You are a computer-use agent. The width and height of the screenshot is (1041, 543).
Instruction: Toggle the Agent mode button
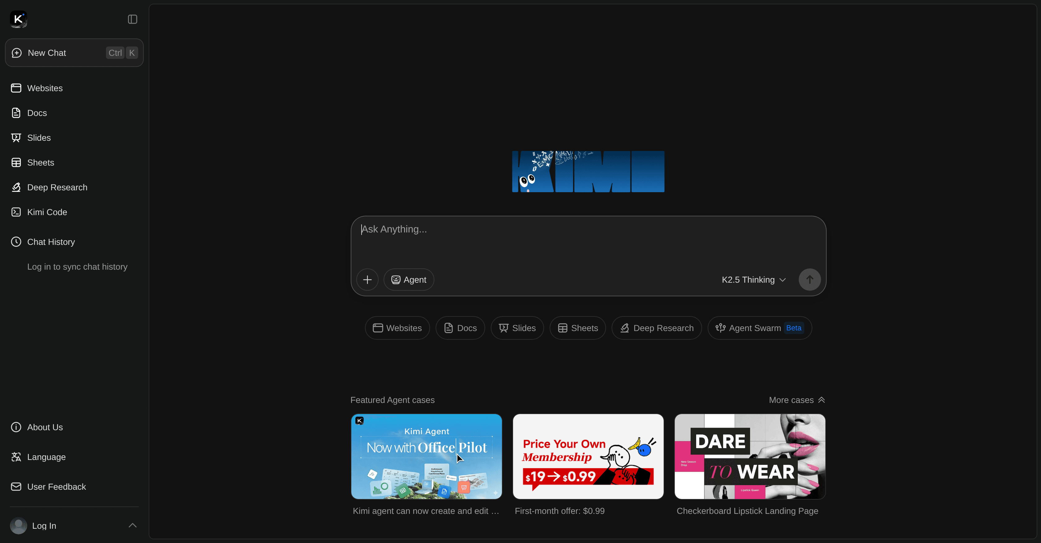(409, 279)
